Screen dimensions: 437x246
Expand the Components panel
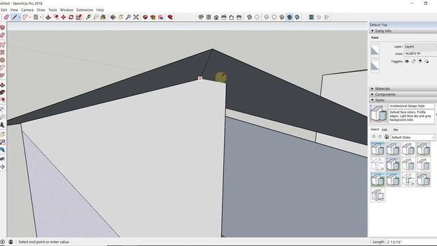tap(372, 94)
